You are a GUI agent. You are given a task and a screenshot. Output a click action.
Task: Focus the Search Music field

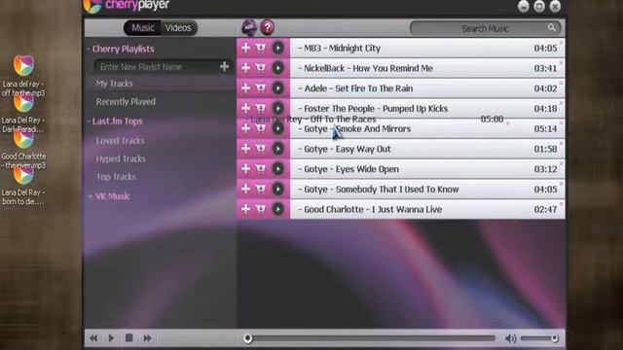[485, 28]
